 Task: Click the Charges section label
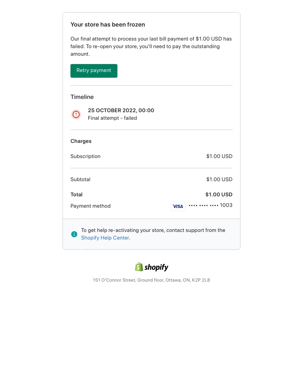point(81,141)
